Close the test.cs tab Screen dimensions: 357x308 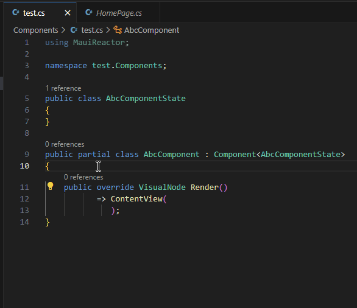(x=68, y=13)
